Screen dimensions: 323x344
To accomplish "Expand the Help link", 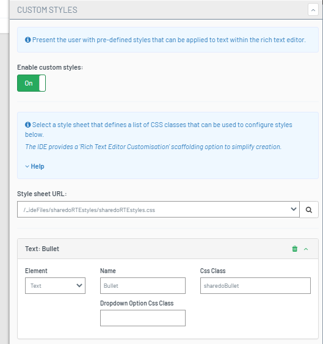I will click(x=37, y=166).
